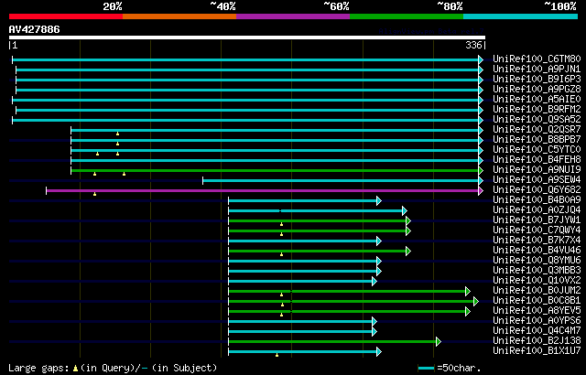Click the arrowhead ending the Q10VX2 bar

374,281
